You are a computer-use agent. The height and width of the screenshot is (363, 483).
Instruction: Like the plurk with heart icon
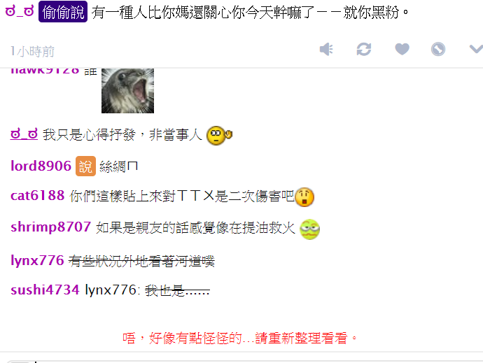coord(402,49)
